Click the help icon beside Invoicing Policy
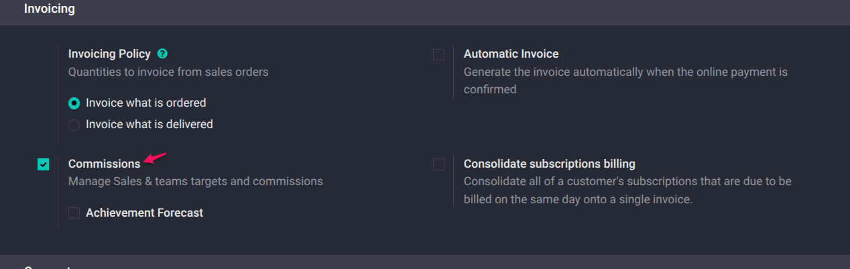 (x=162, y=54)
